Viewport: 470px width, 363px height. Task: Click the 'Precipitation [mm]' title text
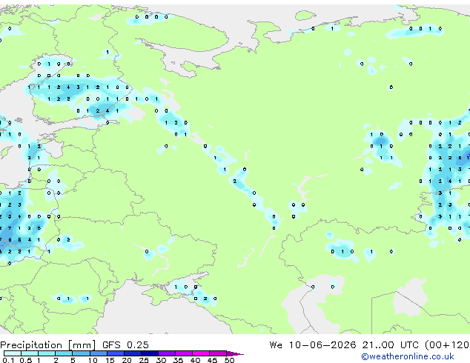coord(48,345)
